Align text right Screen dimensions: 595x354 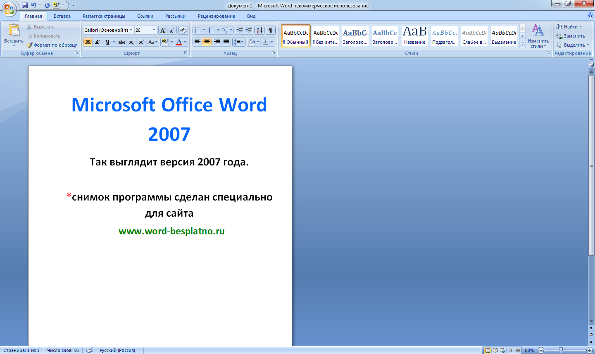(217, 42)
